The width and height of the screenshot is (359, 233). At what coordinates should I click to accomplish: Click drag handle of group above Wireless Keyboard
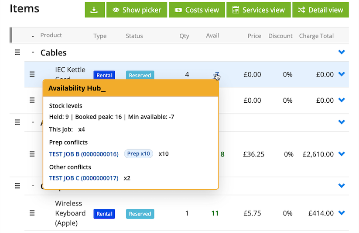[x=17, y=186]
